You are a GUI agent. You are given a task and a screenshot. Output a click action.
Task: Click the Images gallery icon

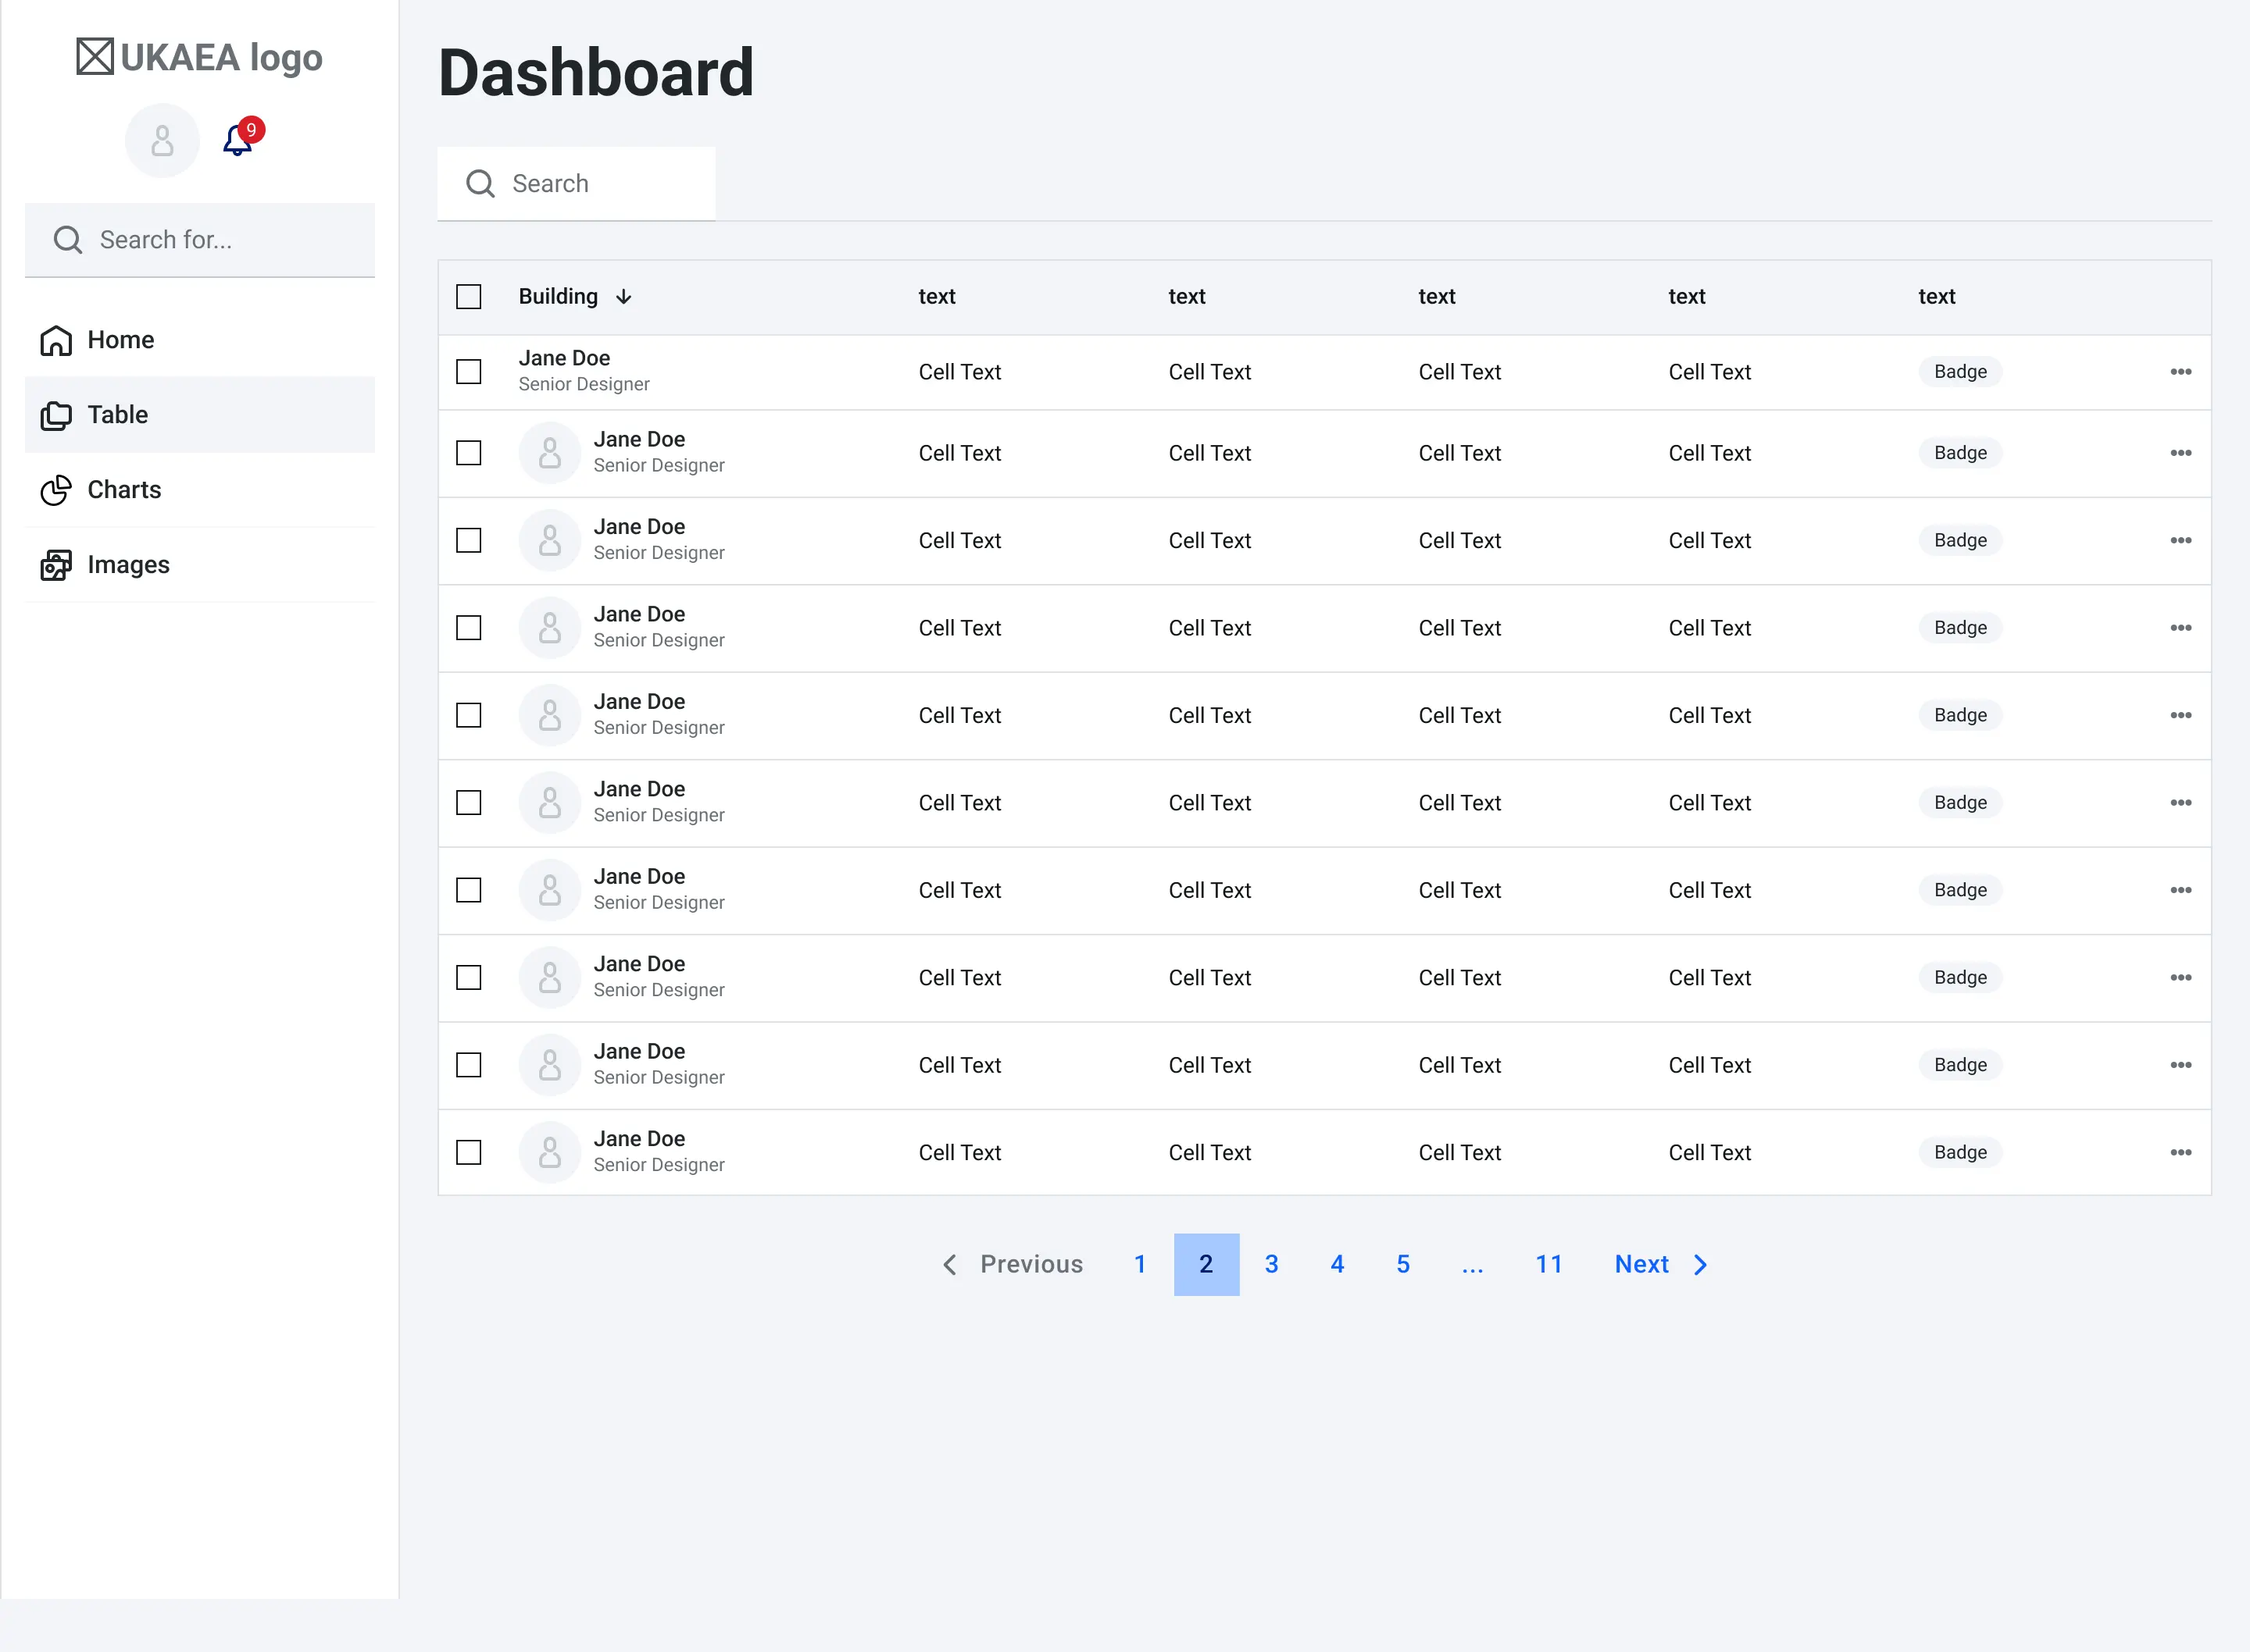point(56,565)
